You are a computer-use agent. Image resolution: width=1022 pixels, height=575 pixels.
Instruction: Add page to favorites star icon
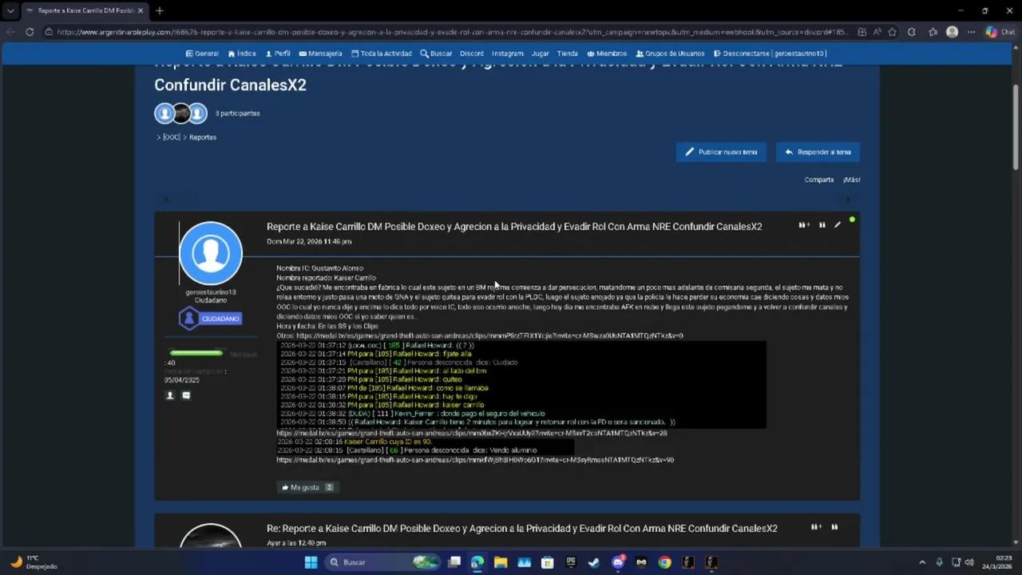point(892,32)
